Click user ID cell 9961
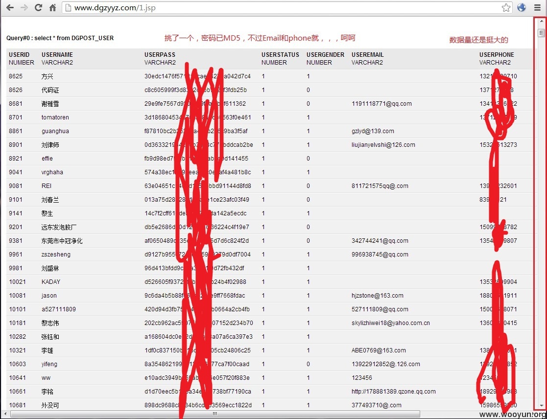 coord(16,255)
